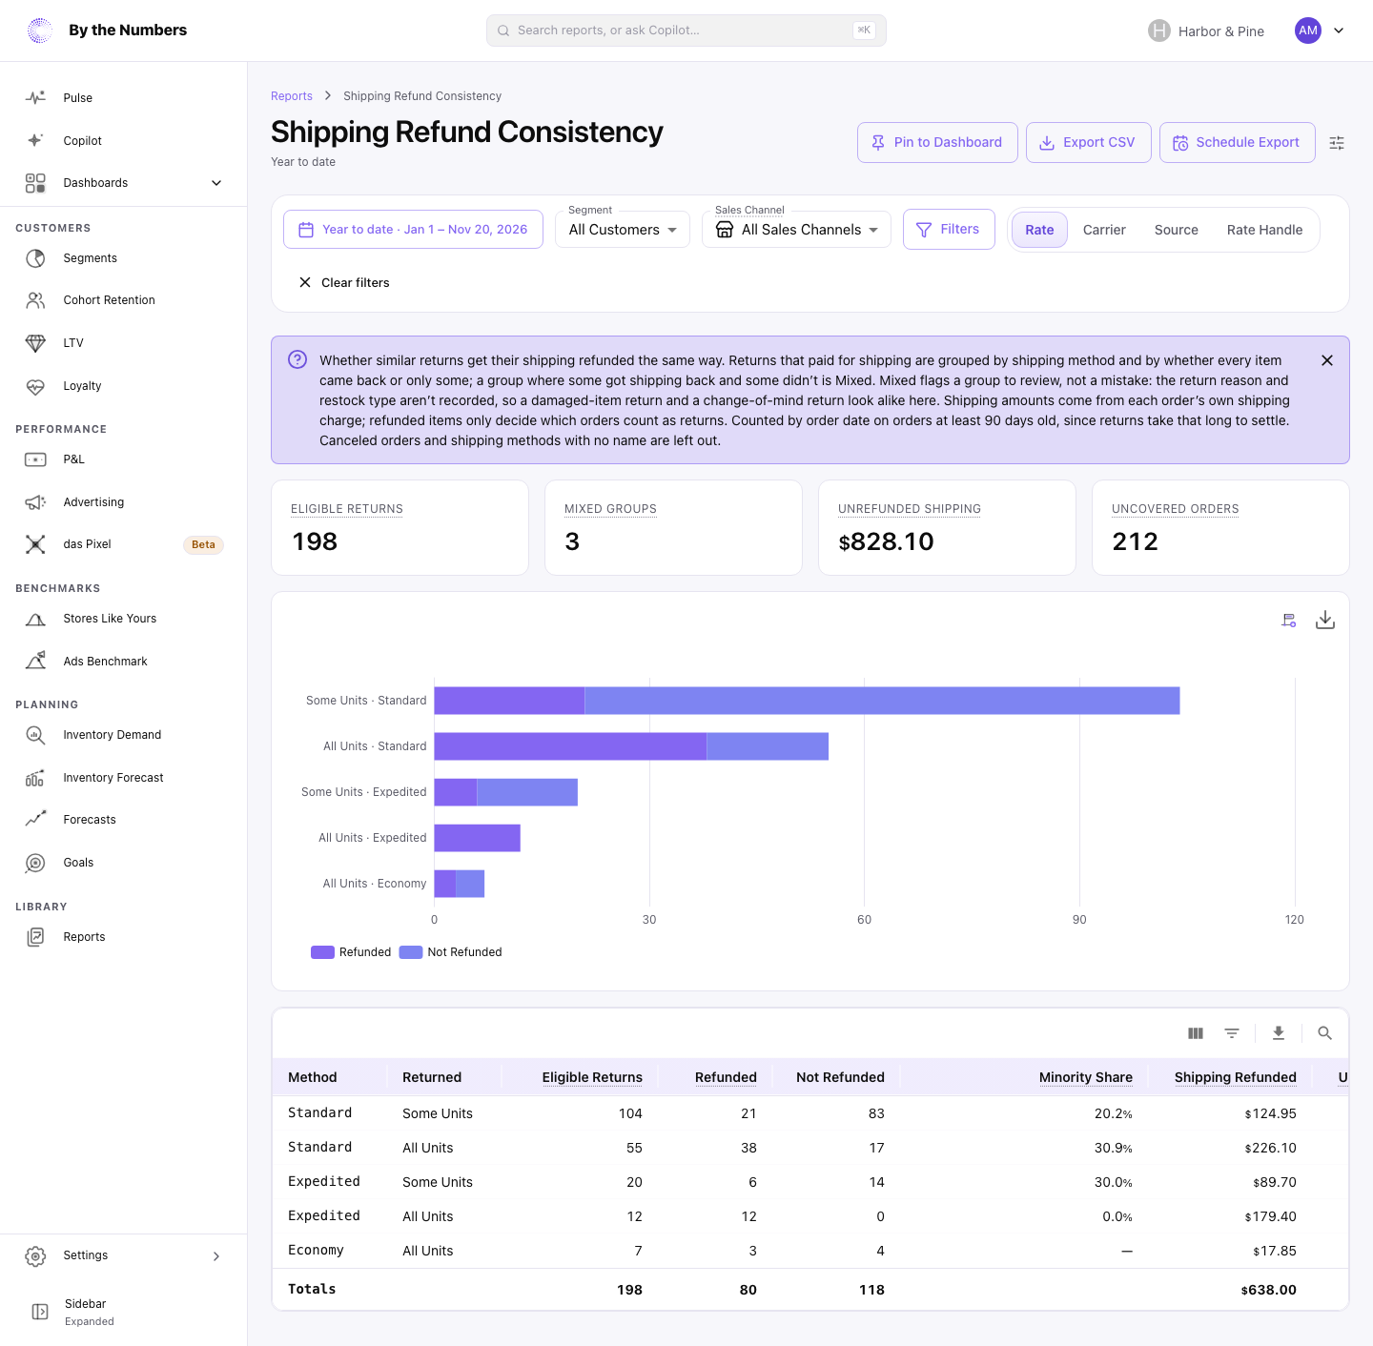Open the Unrefunded Shipping metric card
Screen dimensions: 1373x1346
click(947, 527)
